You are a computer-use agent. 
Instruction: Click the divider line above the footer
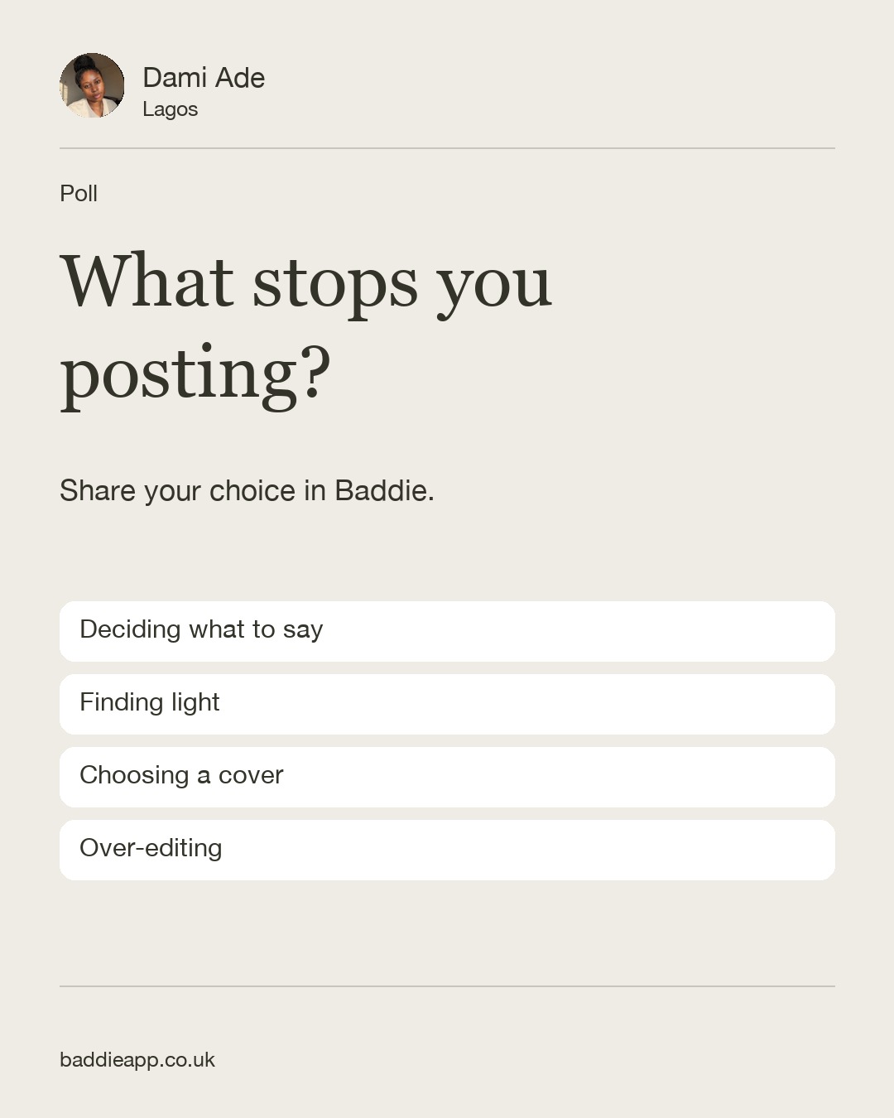coord(447,986)
